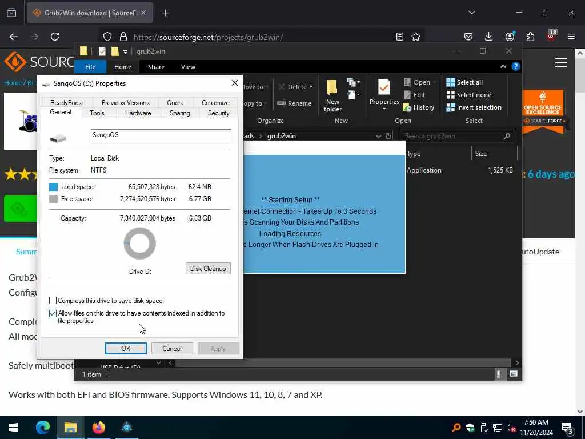Open Firefox downloads panel

pos(489,37)
